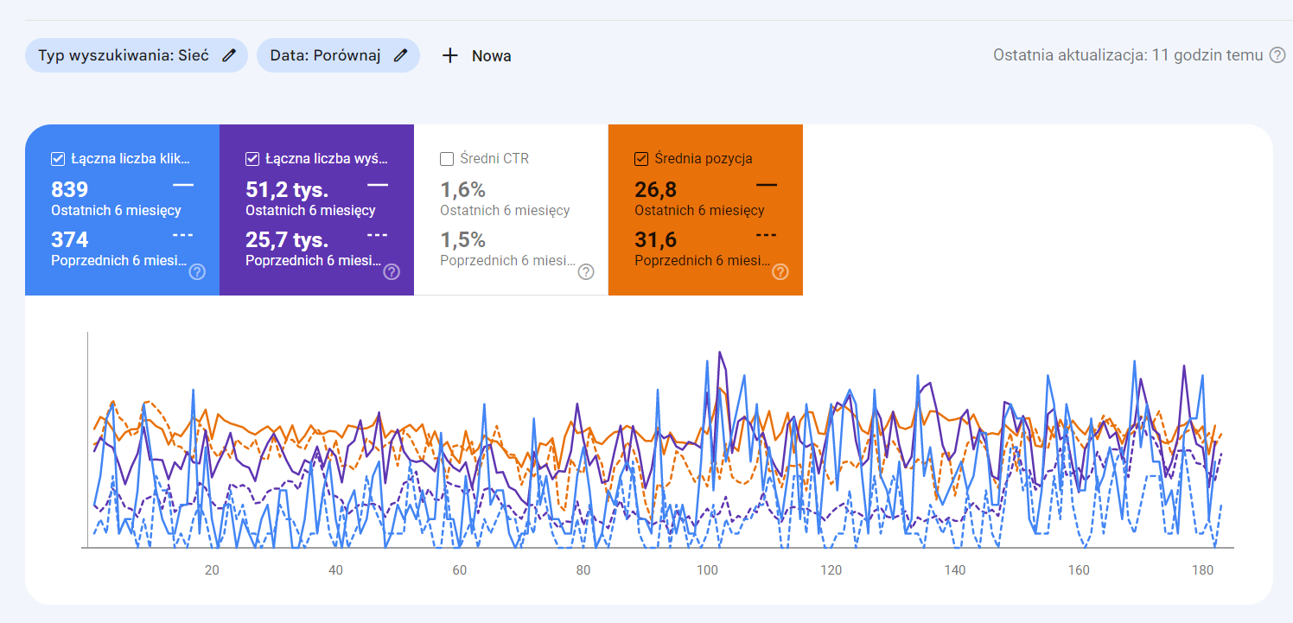The image size is (1293, 623).
Task: Select the 374 previous clicks value
Action: [70, 239]
